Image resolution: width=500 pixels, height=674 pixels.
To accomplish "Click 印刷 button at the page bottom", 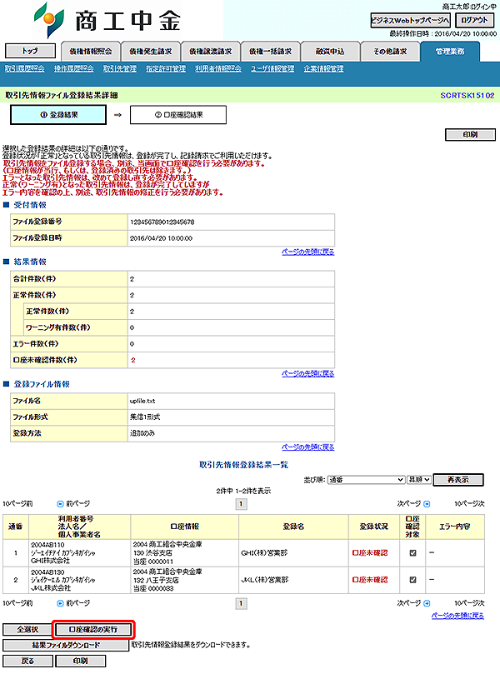I will click(80, 662).
